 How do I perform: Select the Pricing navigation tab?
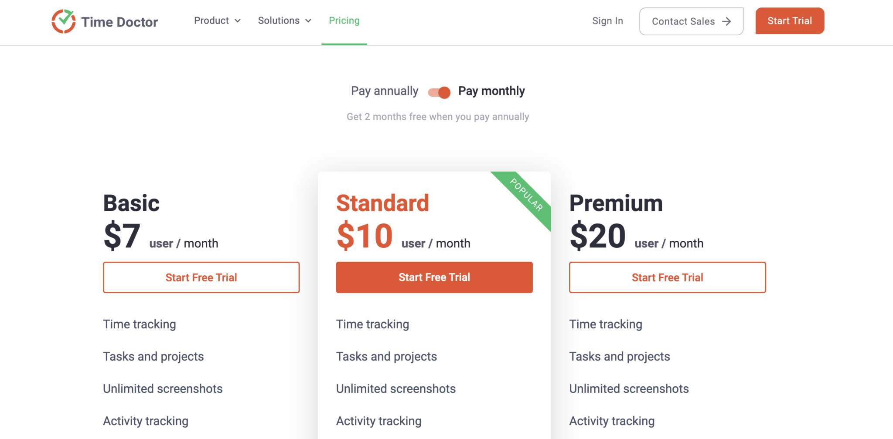click(344, 20)
